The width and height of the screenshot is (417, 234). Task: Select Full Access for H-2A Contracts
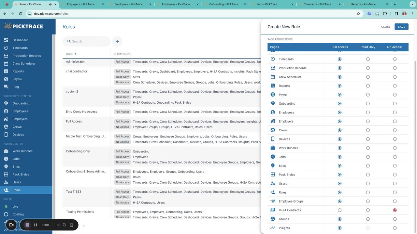pos(340,210)
